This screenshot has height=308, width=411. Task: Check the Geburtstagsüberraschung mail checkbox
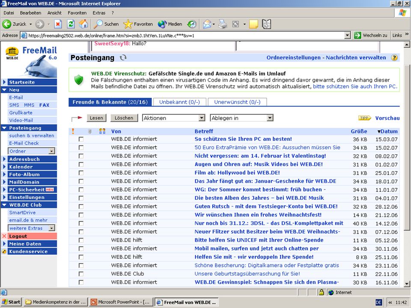click(x=81, y=274)
